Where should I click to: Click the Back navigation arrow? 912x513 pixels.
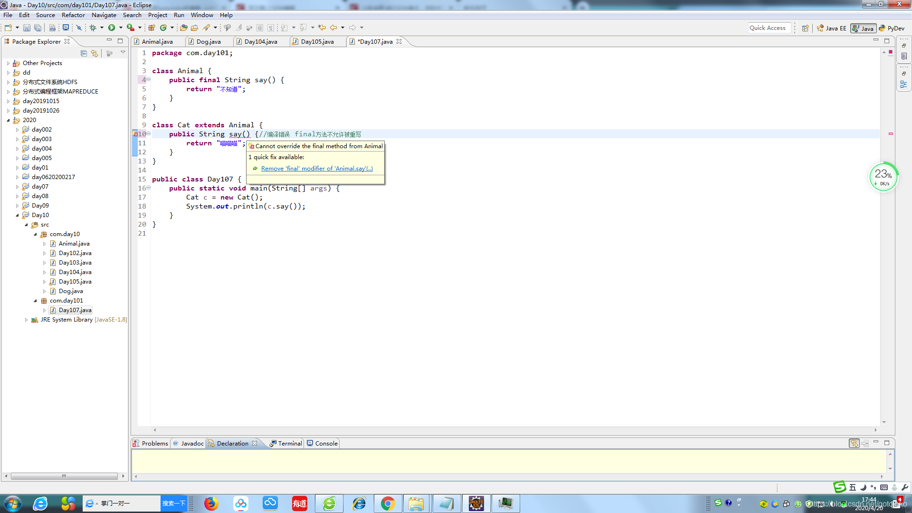click(x=333, y=28)
